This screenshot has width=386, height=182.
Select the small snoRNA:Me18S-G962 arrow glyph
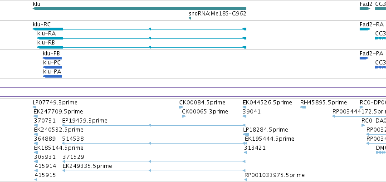pos(190,18)
